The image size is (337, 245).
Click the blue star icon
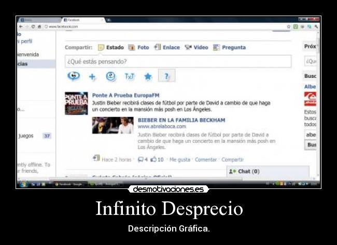[148, 76]
